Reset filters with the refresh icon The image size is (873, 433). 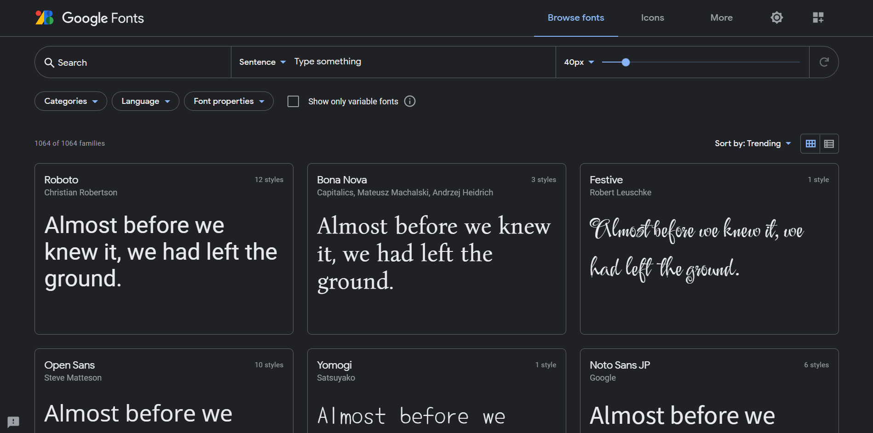tap(824, 62)
